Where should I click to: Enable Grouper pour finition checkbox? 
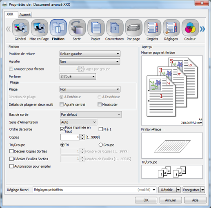11,69
